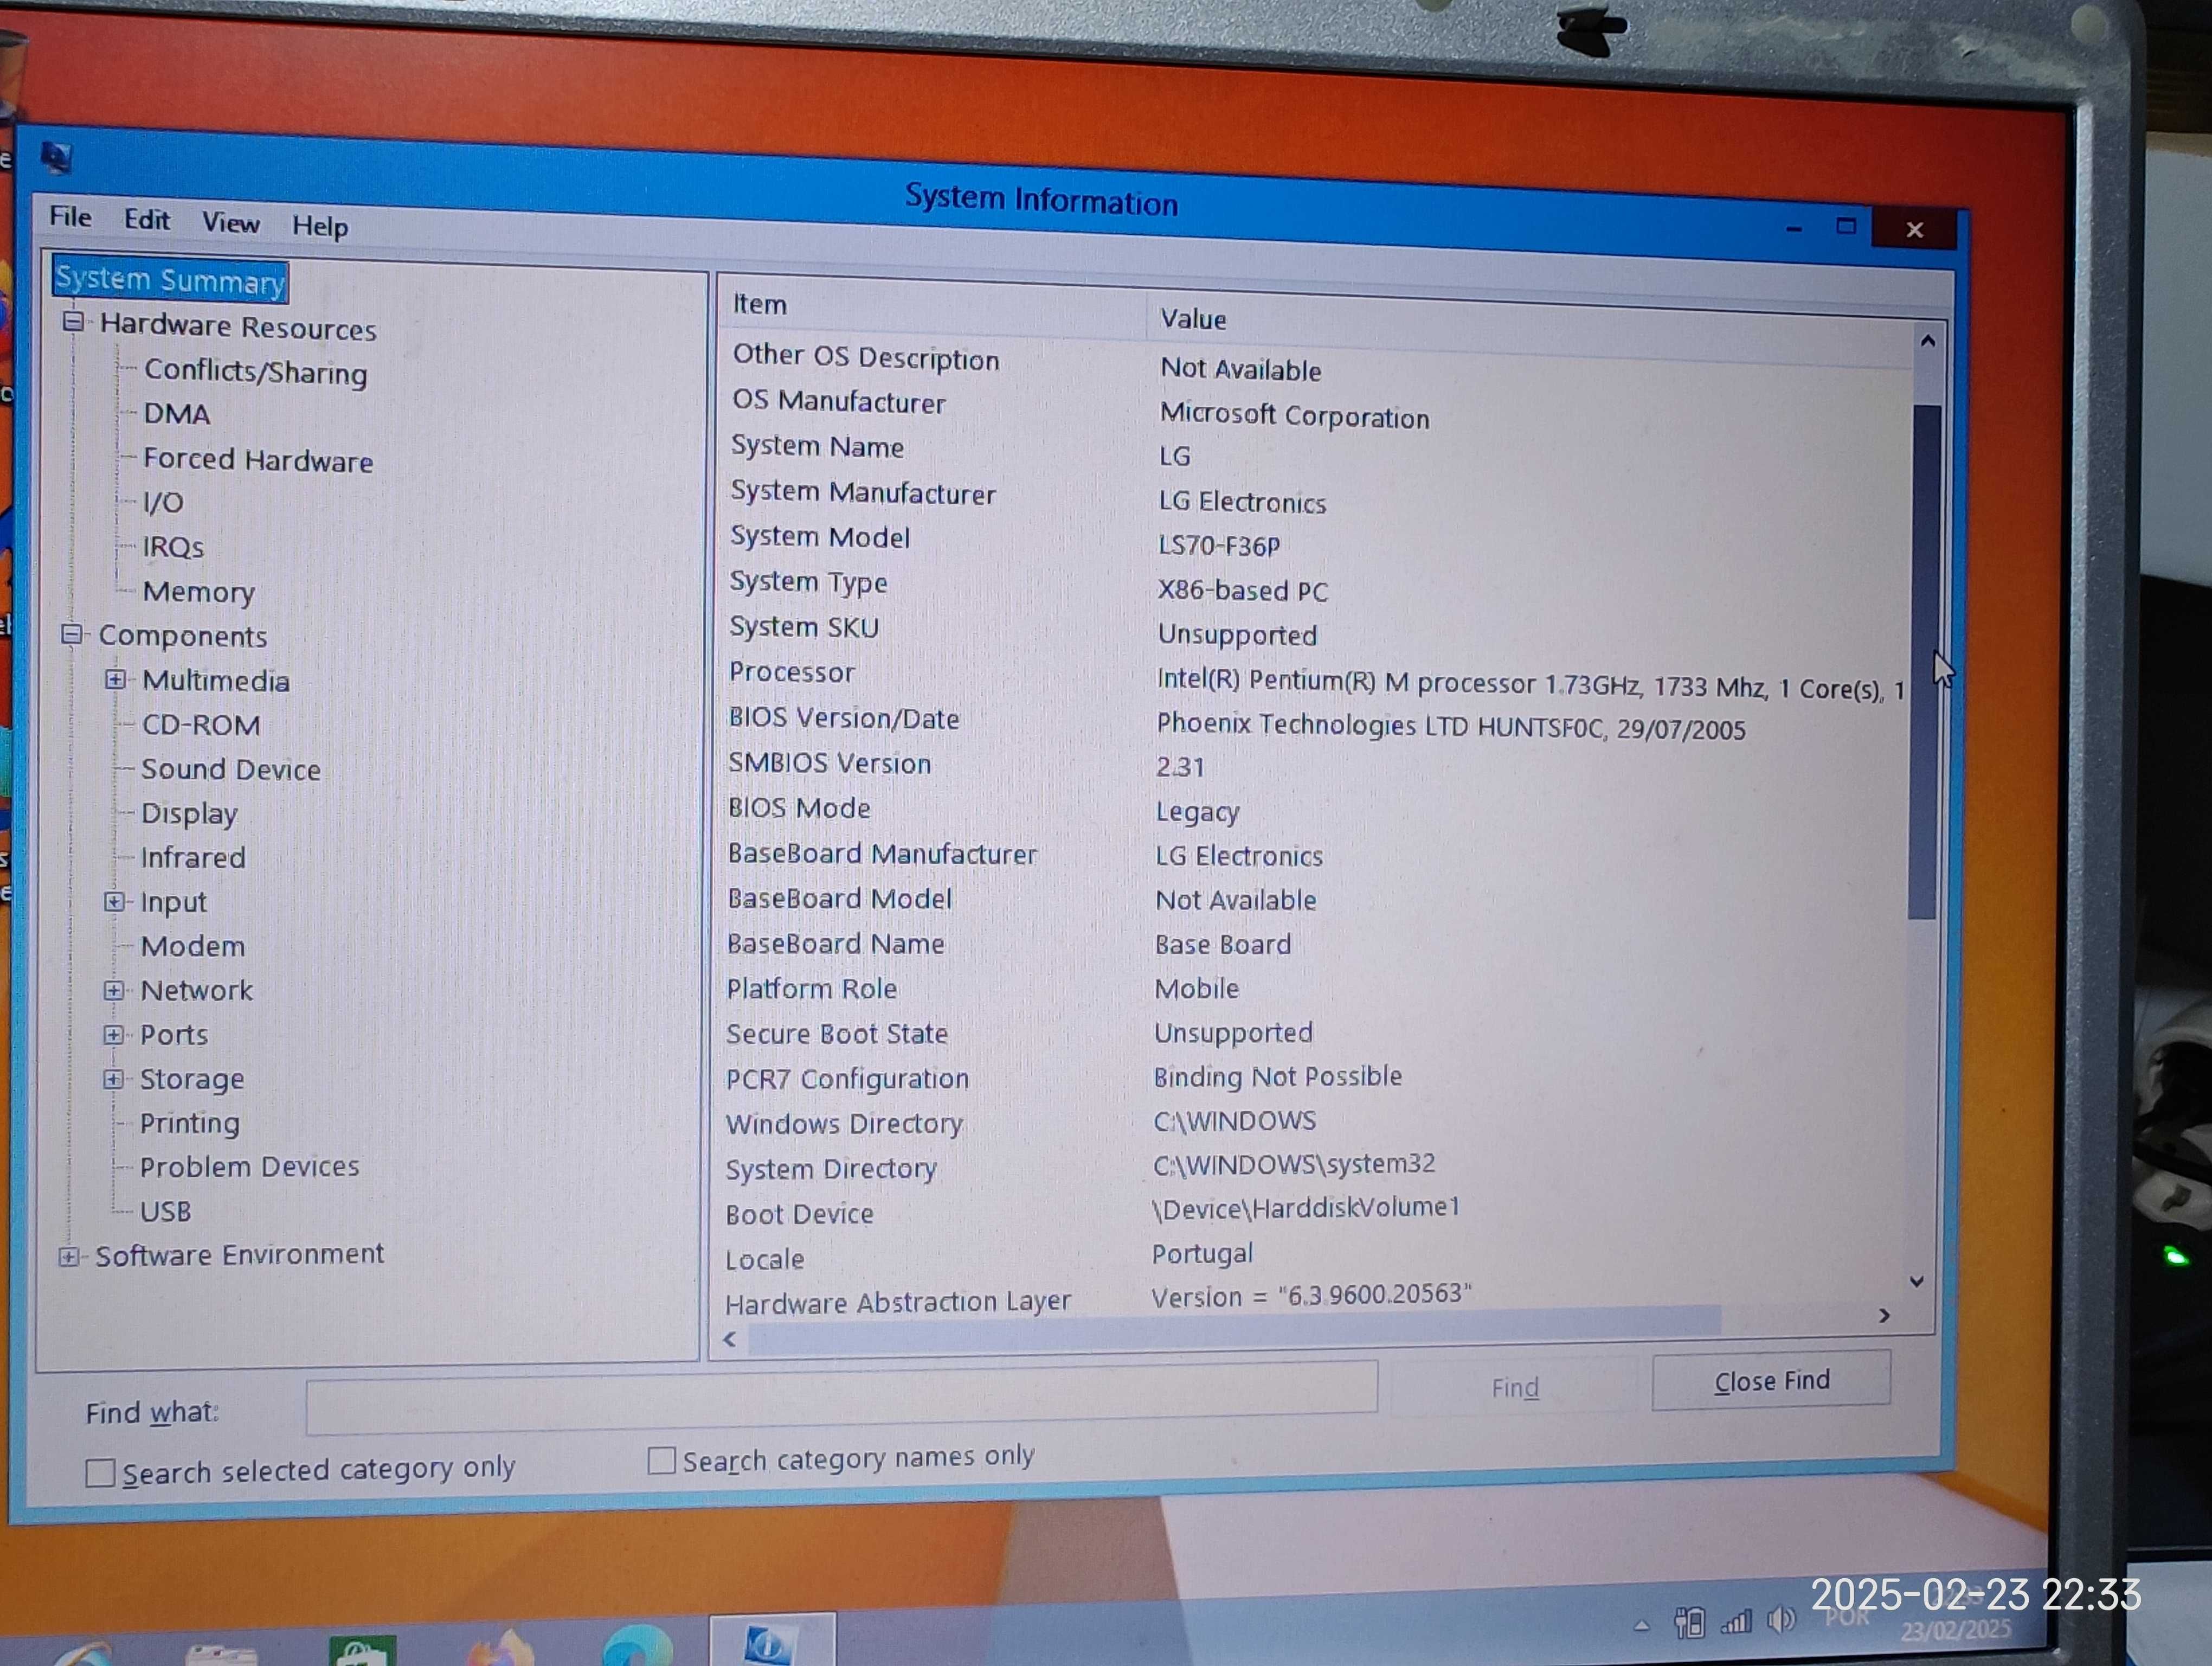Select System Summary in the tree
The height and width of the screenshot is (1666, 2212).
coord(170,280)
